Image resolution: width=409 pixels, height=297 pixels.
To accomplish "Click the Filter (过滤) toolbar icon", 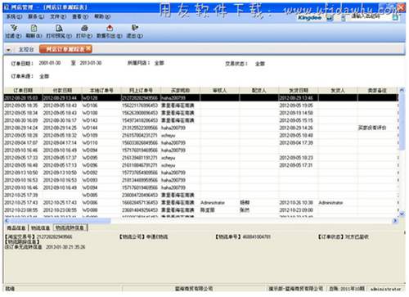I will (14, 28).
